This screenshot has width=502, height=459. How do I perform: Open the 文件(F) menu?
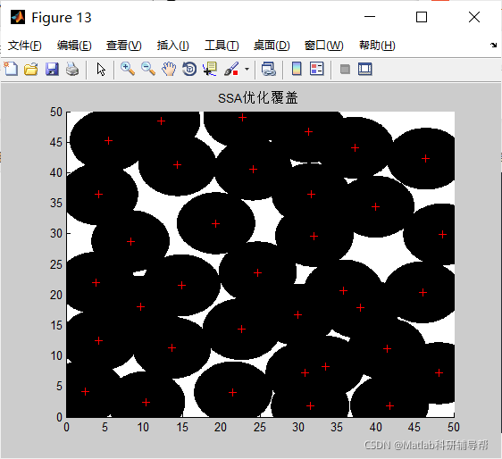click(x=25, y=46)
